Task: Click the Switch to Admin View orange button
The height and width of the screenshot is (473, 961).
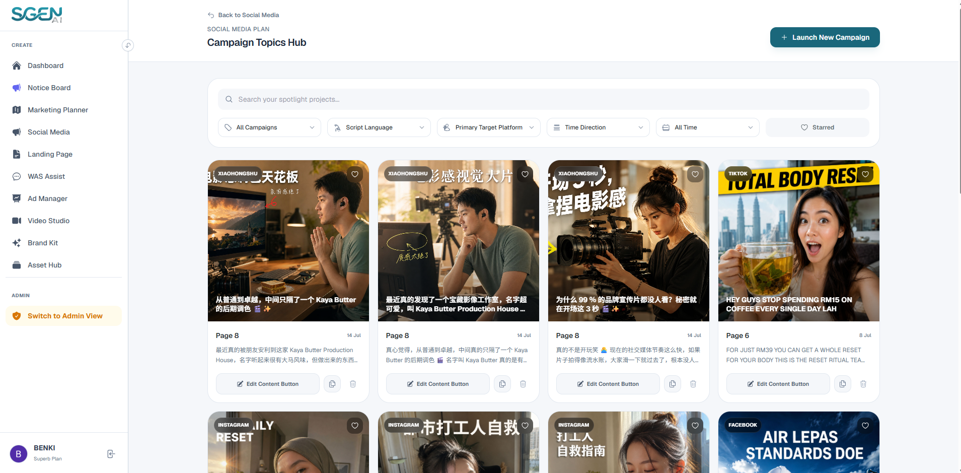Action: click(x=63, y=316)
